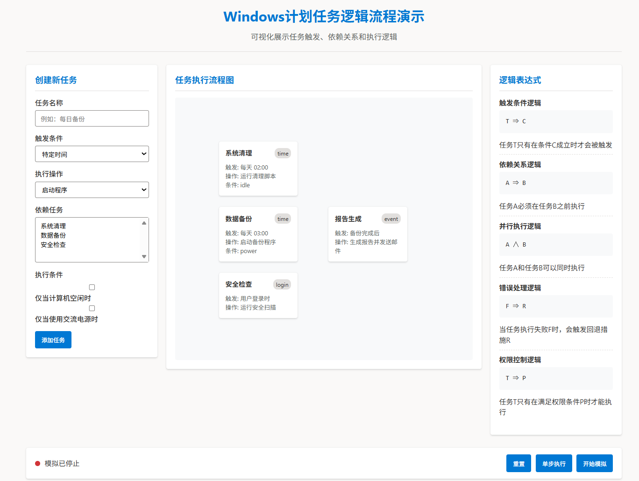Click the 模拟已停止 status text
This screenshot has height=481, width=639.
tap(62, 464)
